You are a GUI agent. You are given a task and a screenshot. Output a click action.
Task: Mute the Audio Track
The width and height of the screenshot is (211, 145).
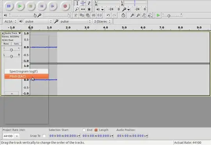(x=6, y=44)
